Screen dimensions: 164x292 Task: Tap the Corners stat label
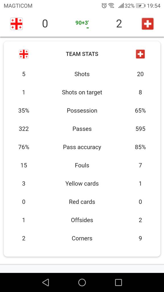82,238
